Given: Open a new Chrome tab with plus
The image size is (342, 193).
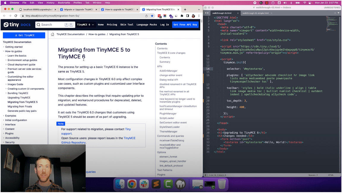Looking at the screenshot, I should [x=185, y=10].
